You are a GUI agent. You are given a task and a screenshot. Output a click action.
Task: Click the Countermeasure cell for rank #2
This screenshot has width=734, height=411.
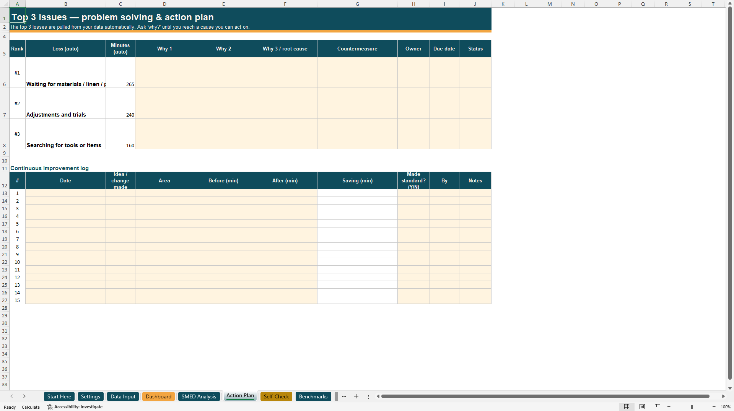tap(357, 103)
